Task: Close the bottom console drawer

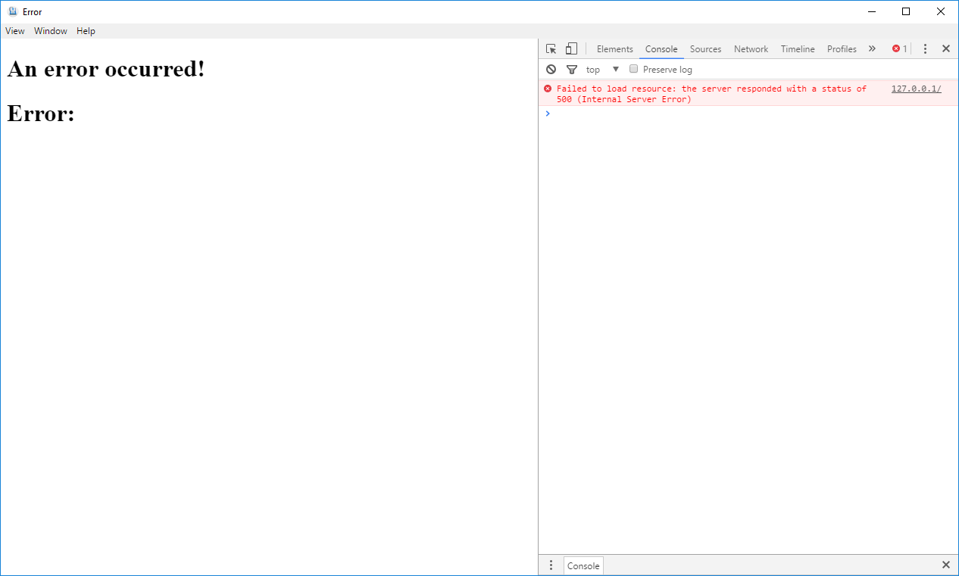Action: (x=945, y=565)
